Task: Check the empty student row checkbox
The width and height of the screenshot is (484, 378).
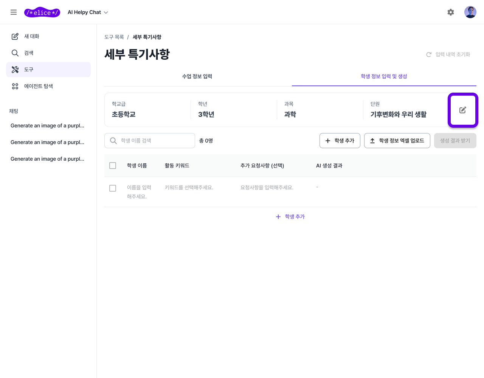Action: tap(113, 188)
